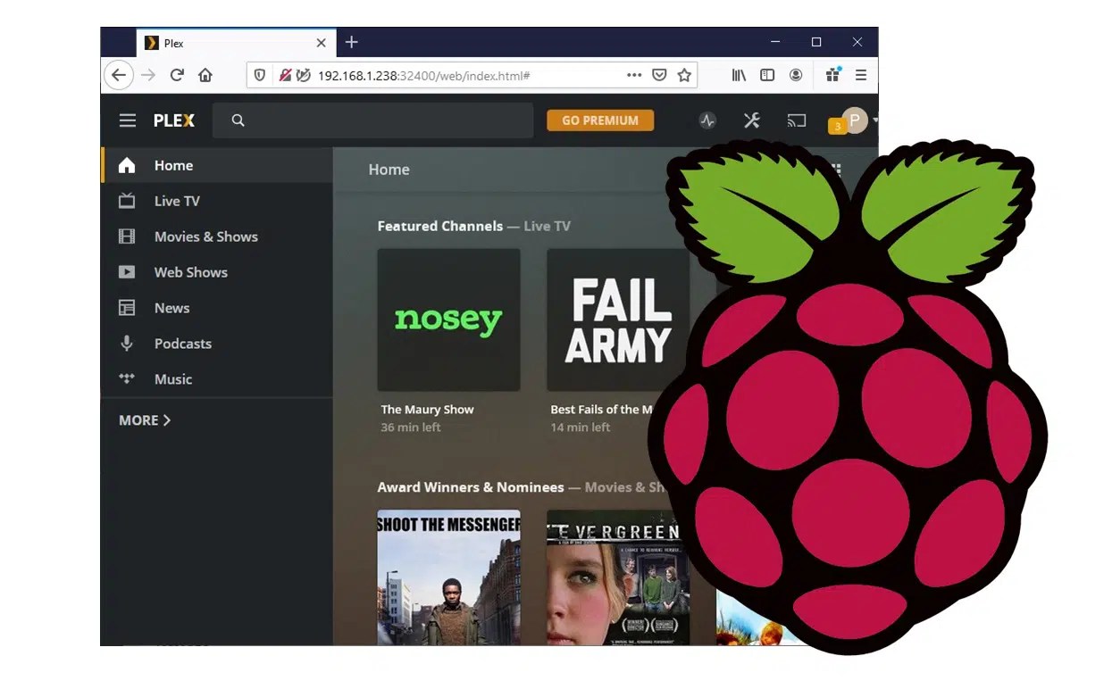
Task: Click Award Winners & Nominees heading
Action: [x=471, y=487]
